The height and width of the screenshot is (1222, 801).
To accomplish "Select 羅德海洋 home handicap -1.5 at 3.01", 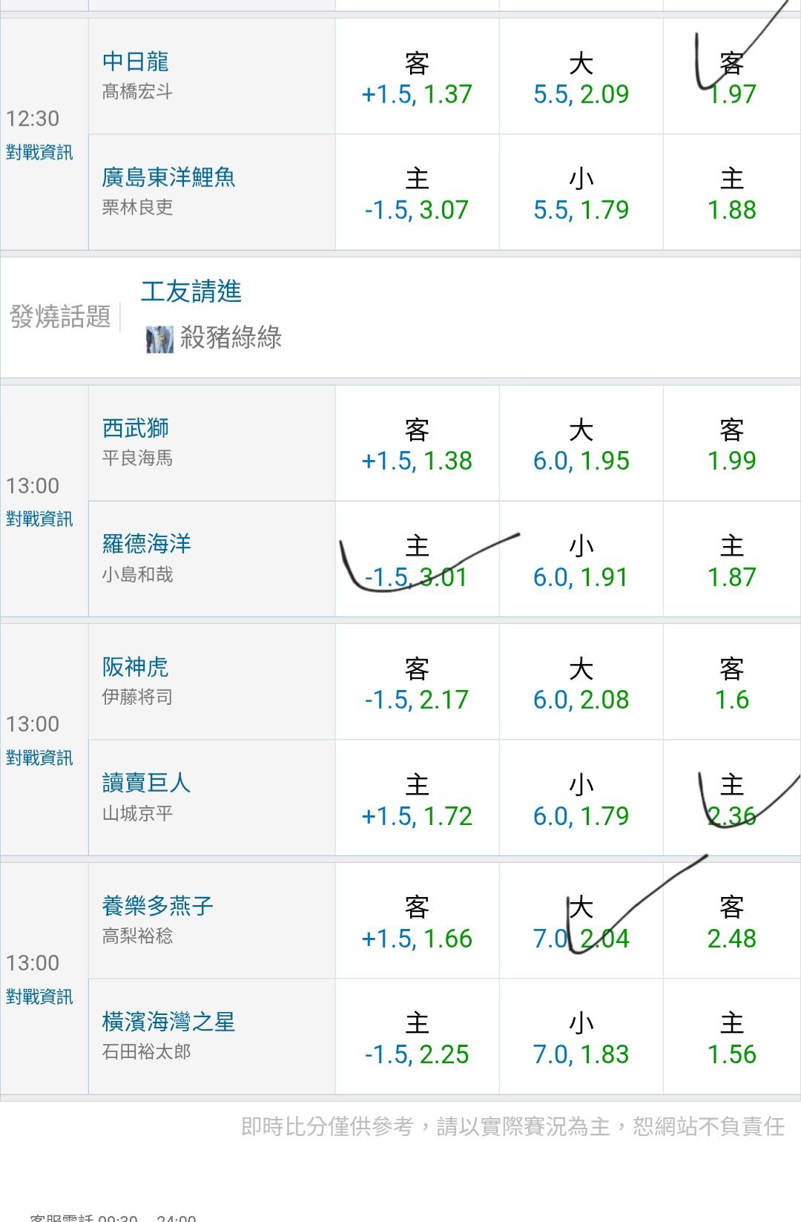I will (417, 562).
